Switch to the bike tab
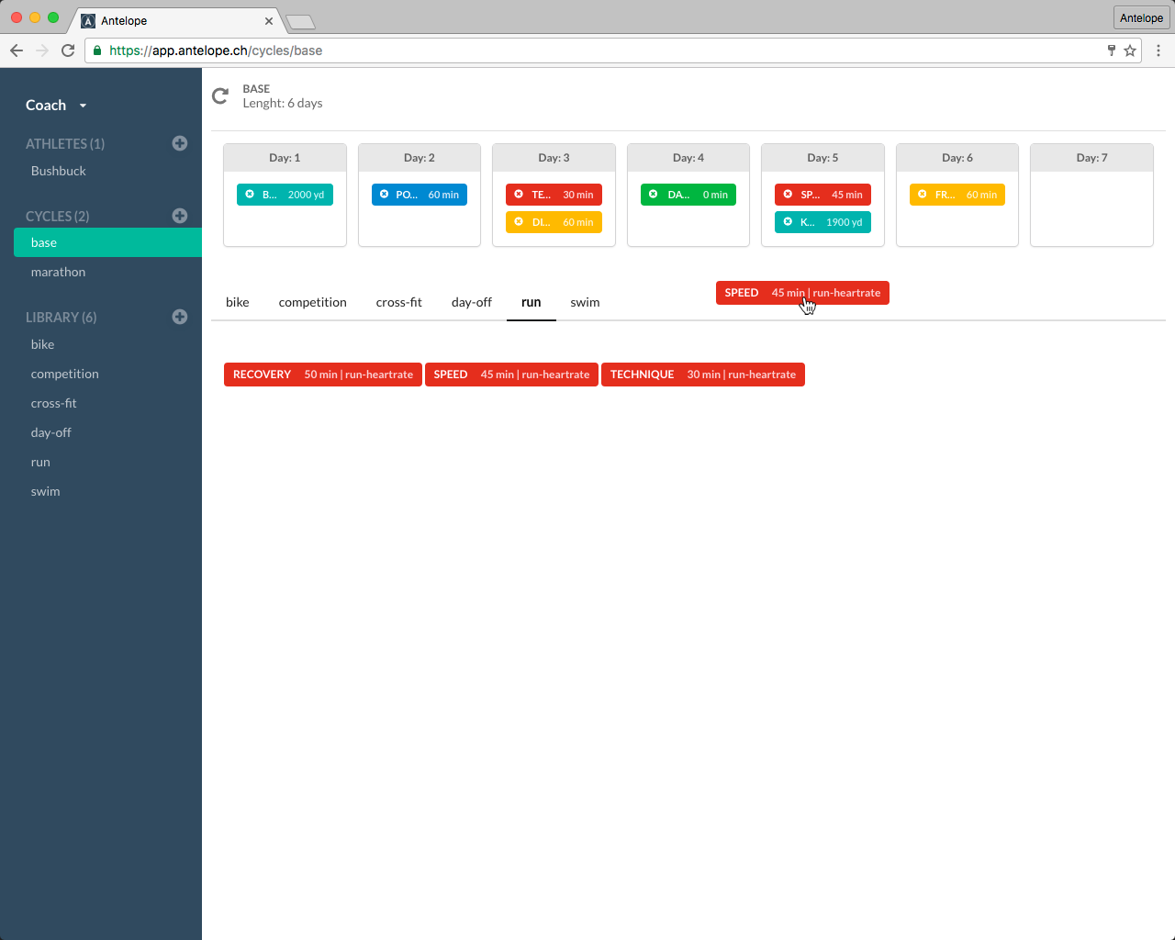1175x940 pixels. click(x=238, y=302)
